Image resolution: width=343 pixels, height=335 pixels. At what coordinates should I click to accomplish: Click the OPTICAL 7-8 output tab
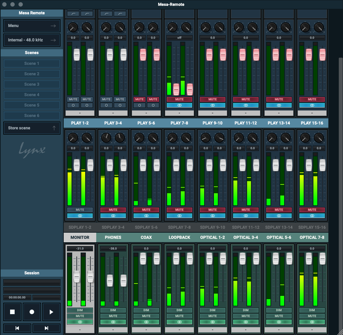312,237
